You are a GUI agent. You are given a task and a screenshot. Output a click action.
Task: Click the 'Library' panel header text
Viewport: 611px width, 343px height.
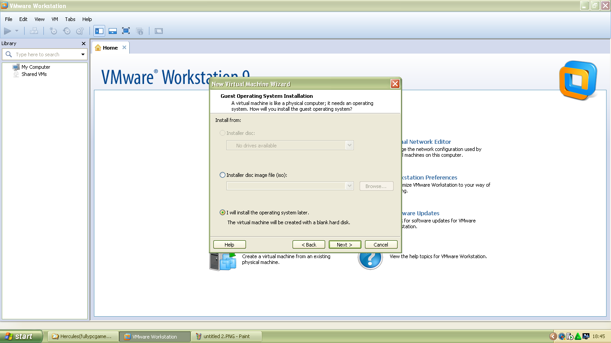[x=9, y=43]
